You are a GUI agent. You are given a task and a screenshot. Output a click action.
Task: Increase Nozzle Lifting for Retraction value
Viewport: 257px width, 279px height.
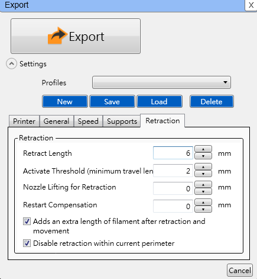[x=203, y=185]
